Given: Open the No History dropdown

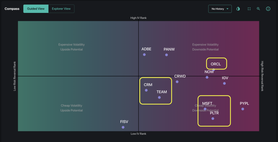Looking at the screenshot, I should (220, 9).
